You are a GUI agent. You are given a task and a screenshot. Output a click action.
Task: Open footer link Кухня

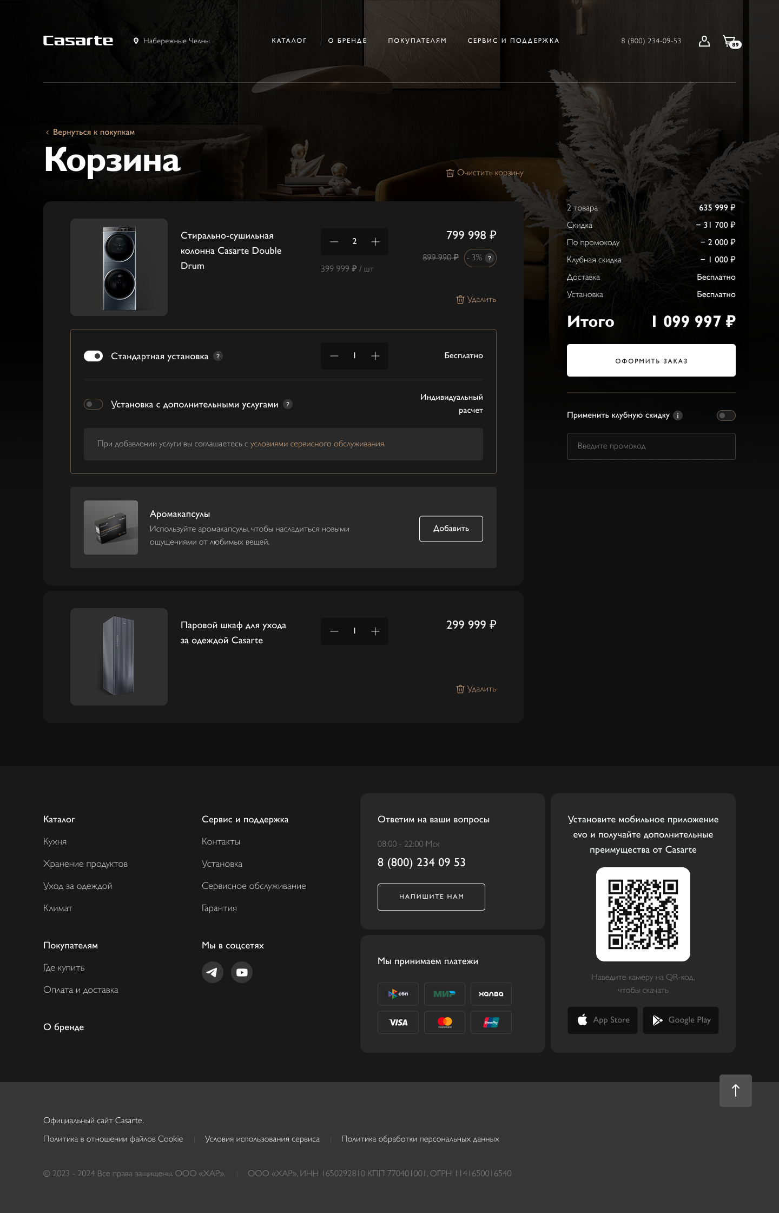(55, 842)
